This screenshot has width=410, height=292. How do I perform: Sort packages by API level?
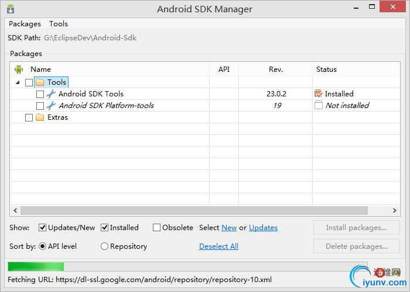[42, 246]
